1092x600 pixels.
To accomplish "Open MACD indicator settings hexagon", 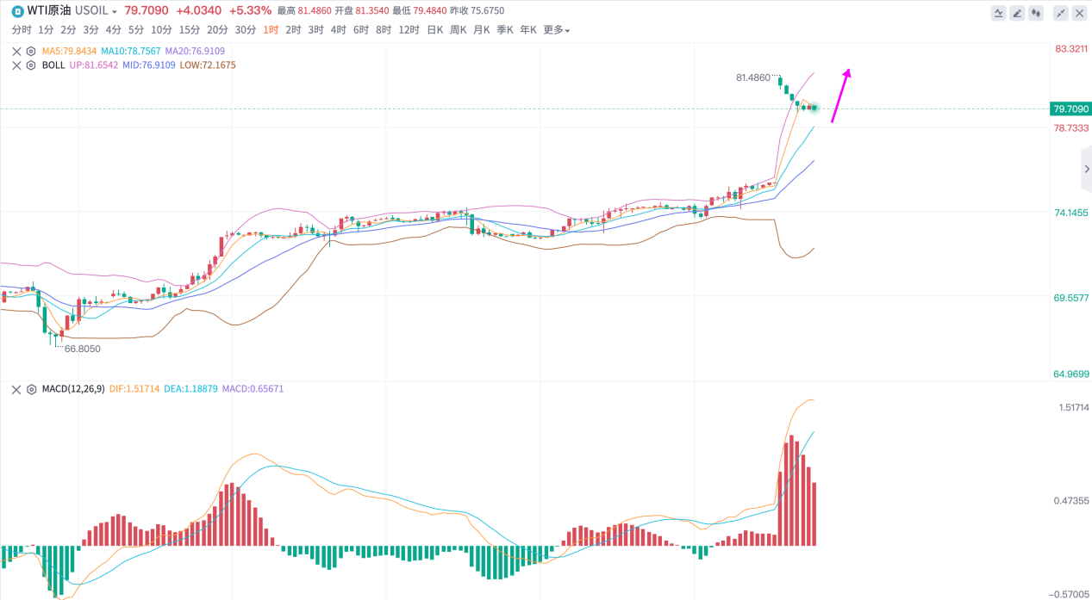I will click(31, 389).
